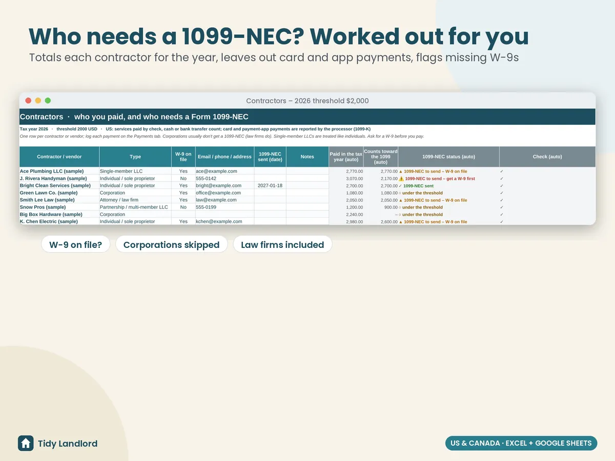
Task: Click the Tidy Landlord house logo icon
Action: (x=26, y=443)
